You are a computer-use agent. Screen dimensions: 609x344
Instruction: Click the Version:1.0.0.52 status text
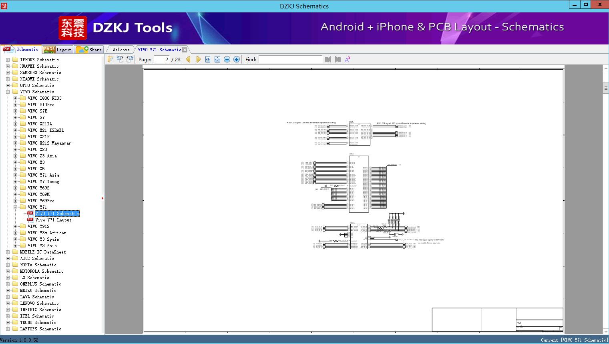(19, 340)
